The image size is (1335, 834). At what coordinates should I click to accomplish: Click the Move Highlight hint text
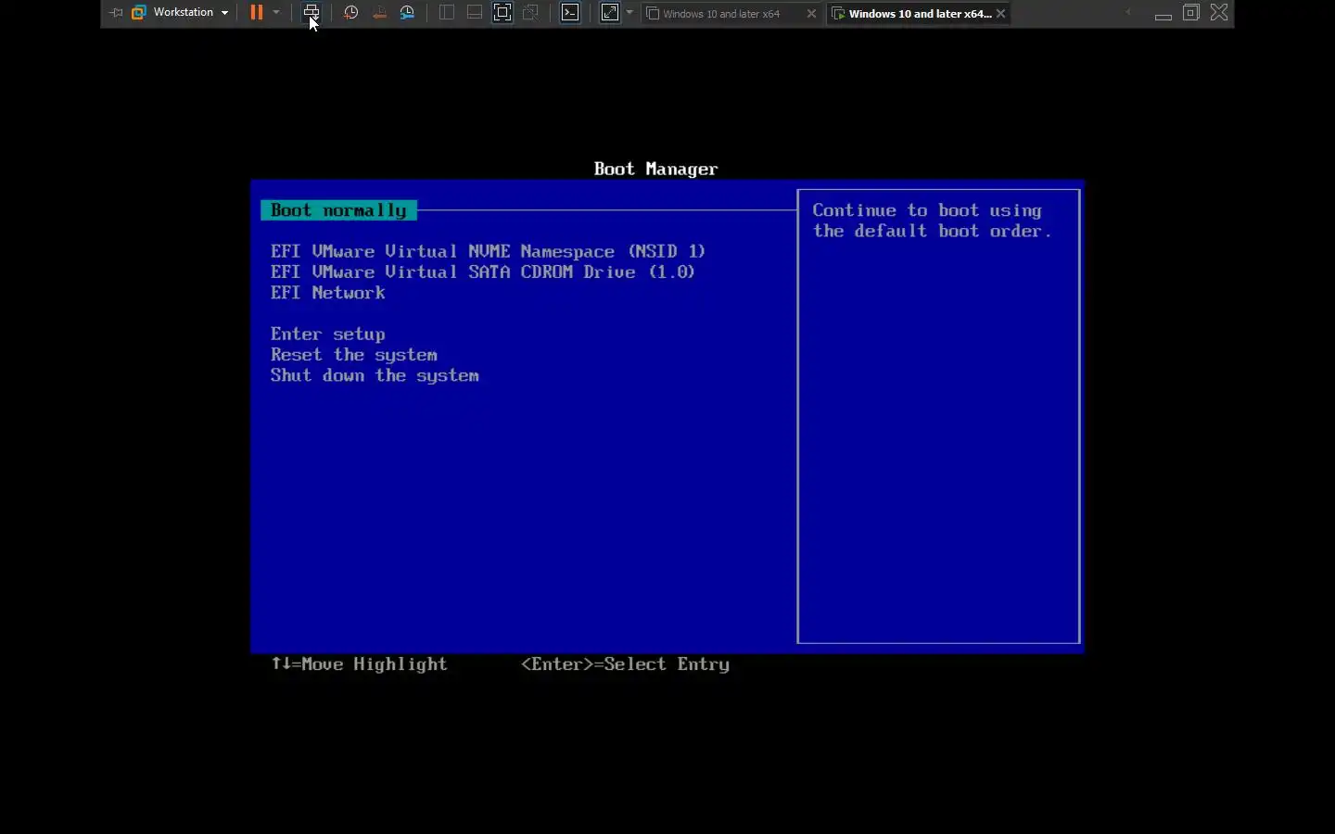click(360, 664)
